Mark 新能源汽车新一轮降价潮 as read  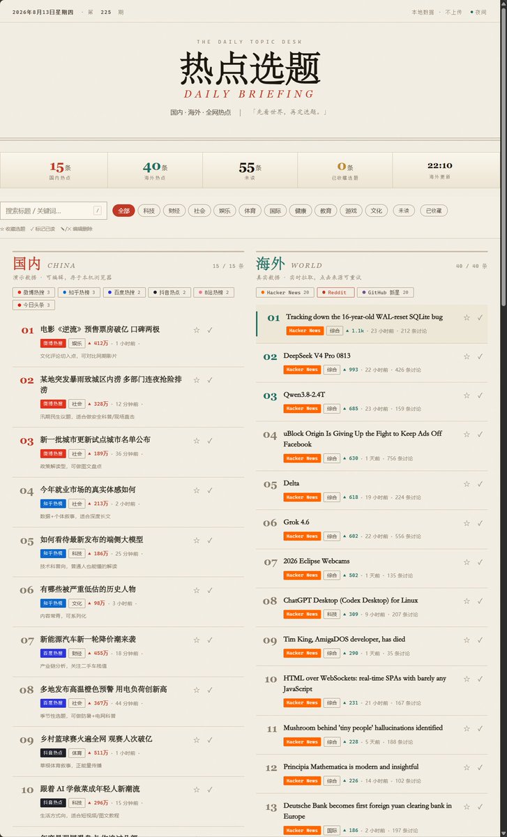coord(210,640)
